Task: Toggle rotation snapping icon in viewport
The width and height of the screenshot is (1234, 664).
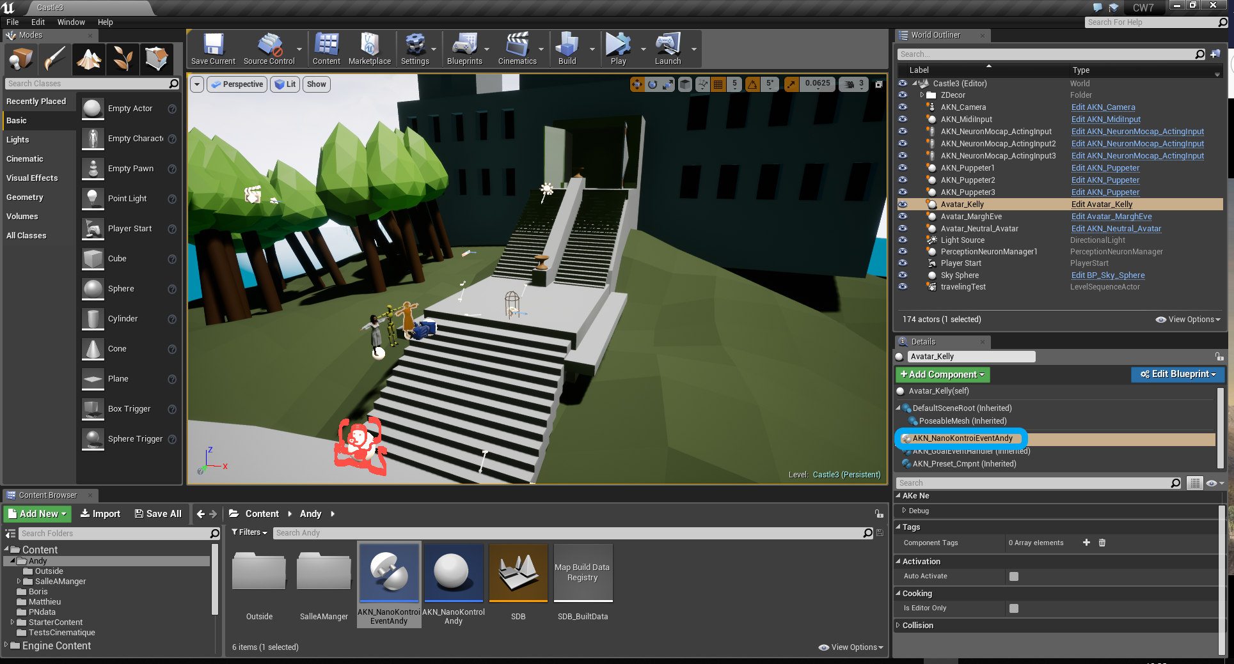Action: click(753, 84)
